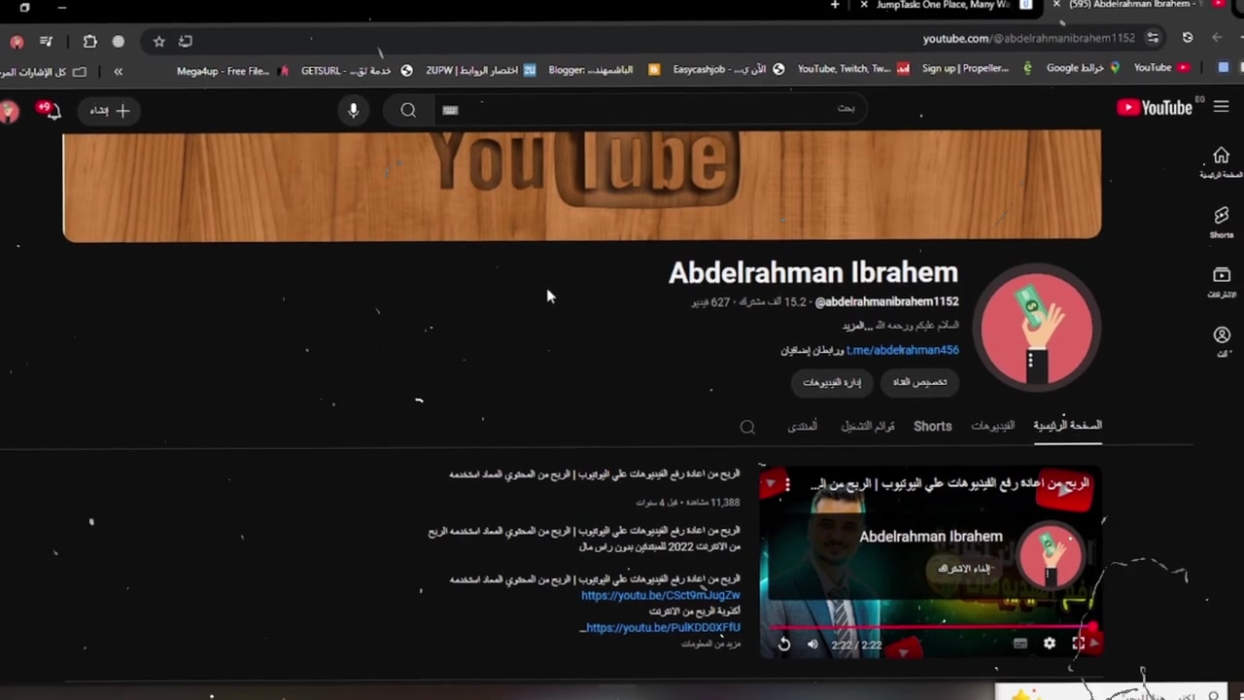1244x700 pixels.
Task: Open the featured video's three-dot menu
Action: coord(787,483)
